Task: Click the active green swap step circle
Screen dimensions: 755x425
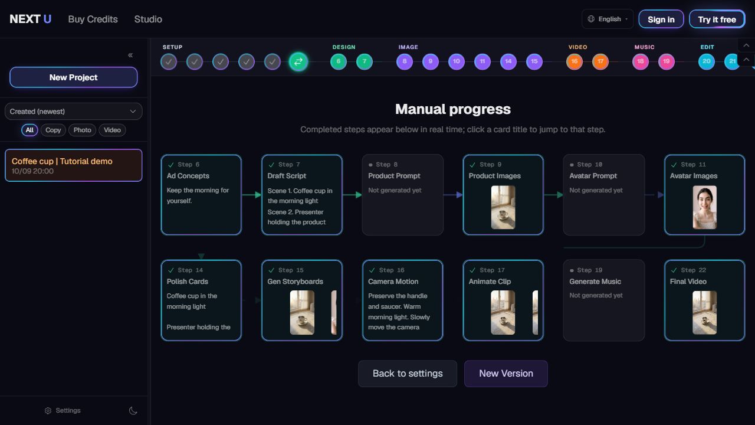Action: (298, 61)
